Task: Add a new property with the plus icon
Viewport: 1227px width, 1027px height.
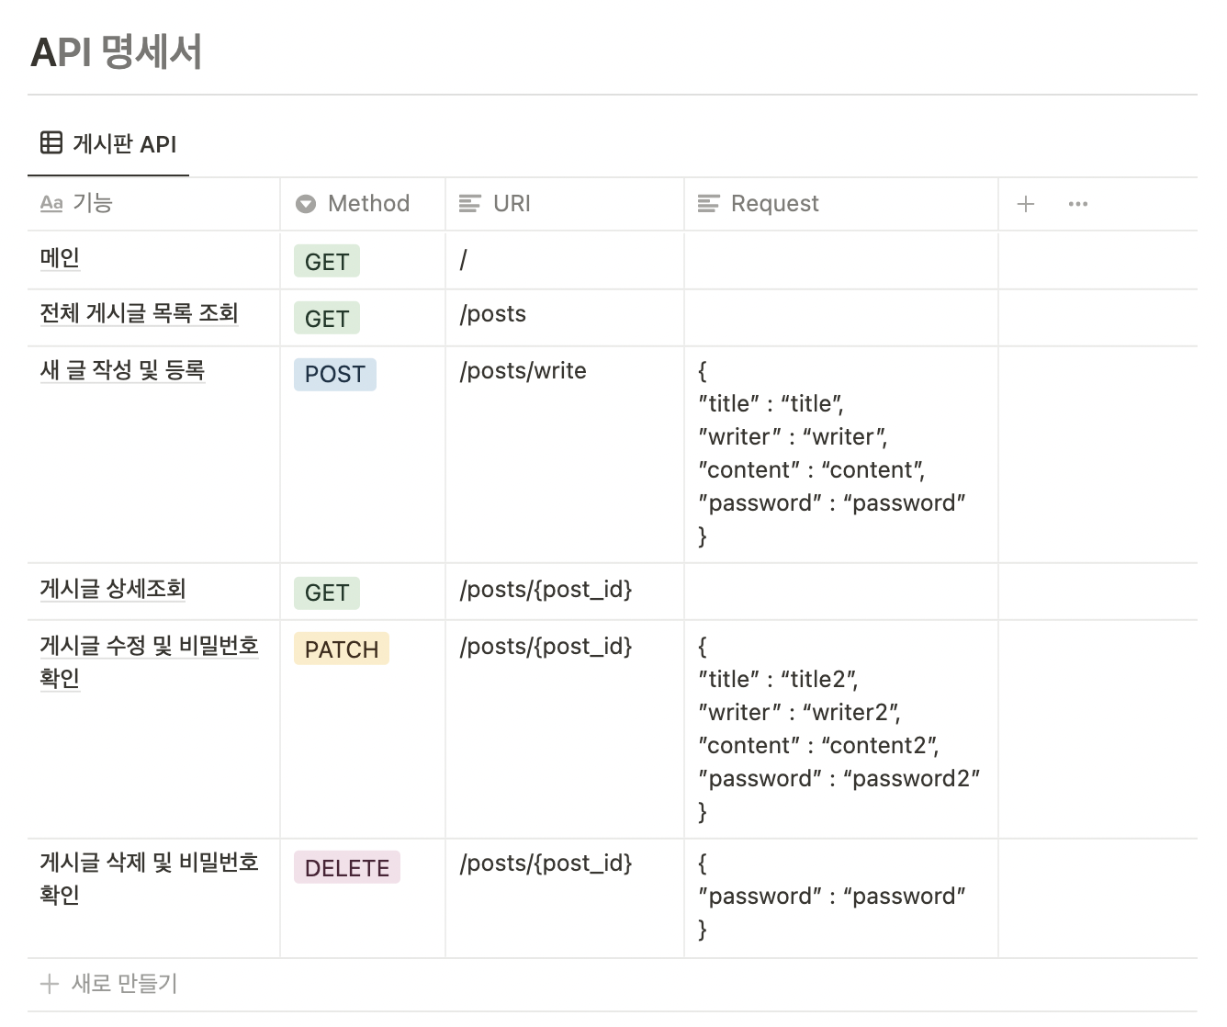Action: click(1026, 204)
